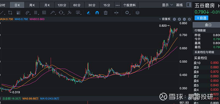Toggle the side panel layout icon

189,5
